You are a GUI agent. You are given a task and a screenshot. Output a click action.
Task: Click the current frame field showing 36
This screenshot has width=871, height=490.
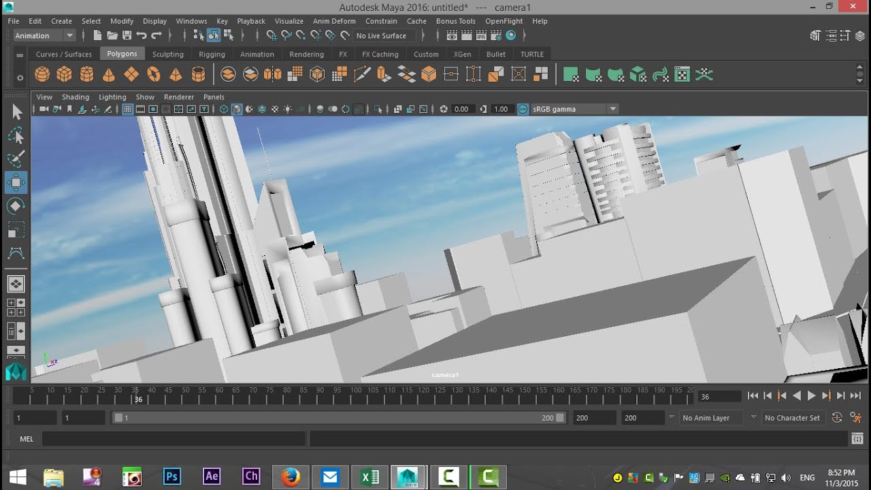pos(719,396)
